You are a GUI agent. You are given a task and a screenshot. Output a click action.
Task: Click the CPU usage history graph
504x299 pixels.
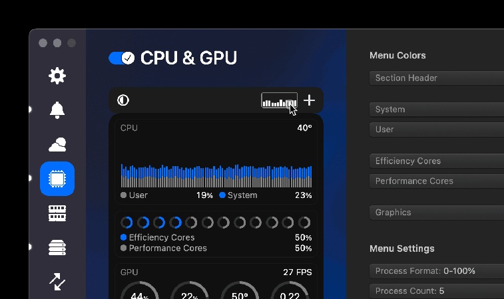point(216,175)
